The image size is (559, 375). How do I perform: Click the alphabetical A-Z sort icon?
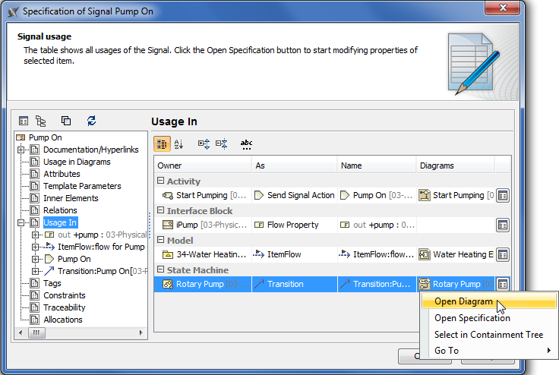(x=178, y=144)
